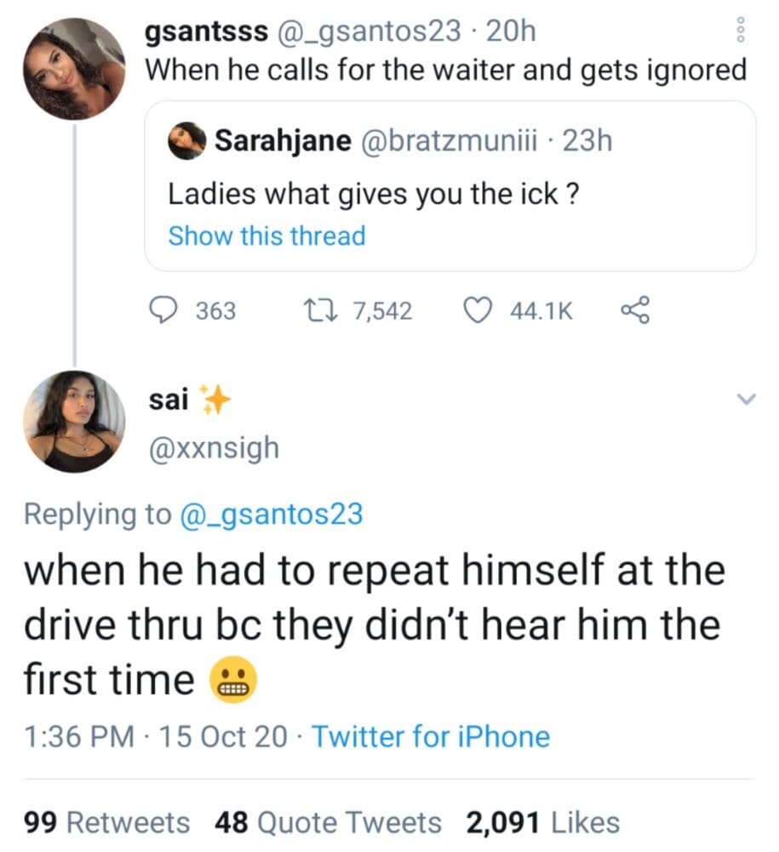
Task: Open gsantsss display name profile
Action: coord(206,31)
